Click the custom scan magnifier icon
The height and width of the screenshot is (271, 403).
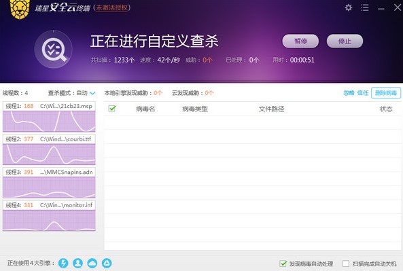pos(54,50)
